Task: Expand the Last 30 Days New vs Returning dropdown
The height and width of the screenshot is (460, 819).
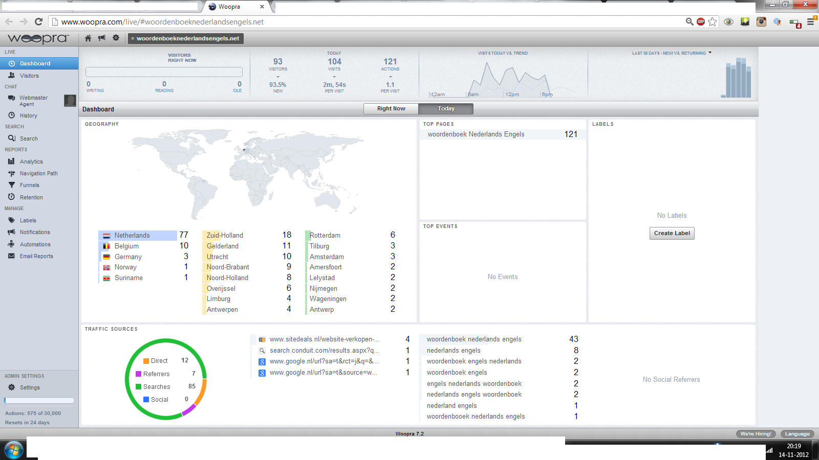Action: (x=710, y=53)
